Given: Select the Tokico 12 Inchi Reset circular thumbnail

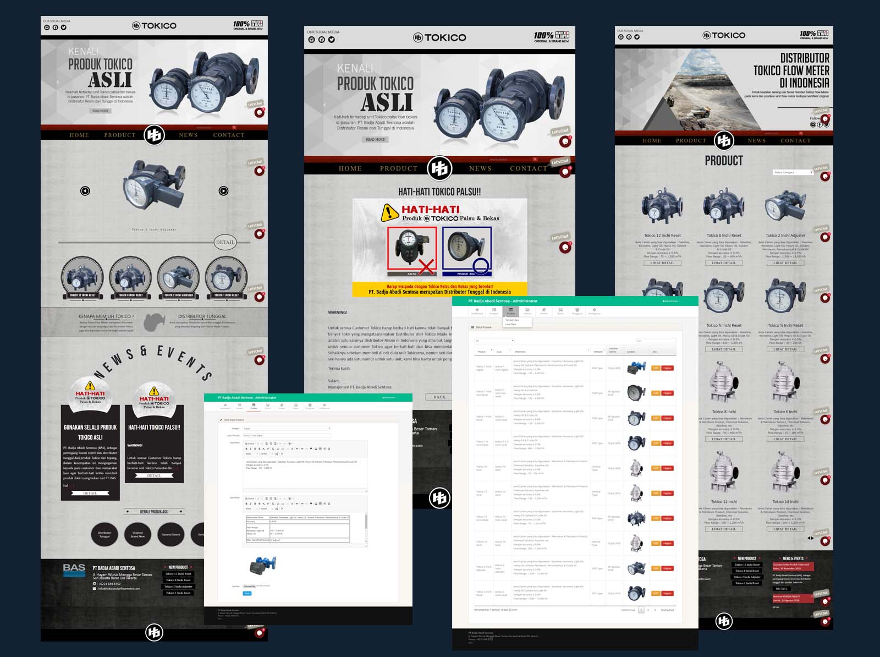Looking at the screenshot, I should click(x=82, y=278).
